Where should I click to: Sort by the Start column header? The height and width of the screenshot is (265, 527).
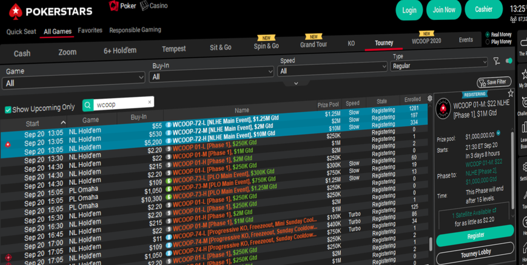(33, 124)
